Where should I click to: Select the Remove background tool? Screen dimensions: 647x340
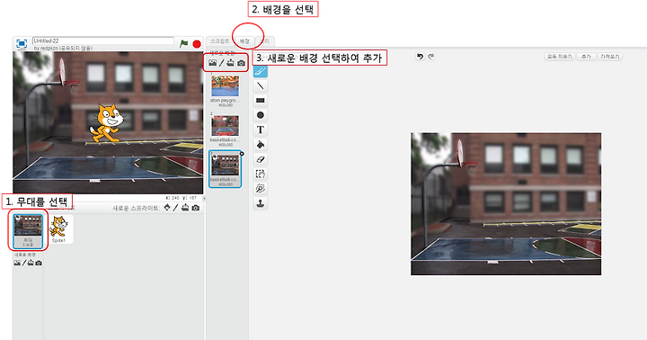(261, 188)
